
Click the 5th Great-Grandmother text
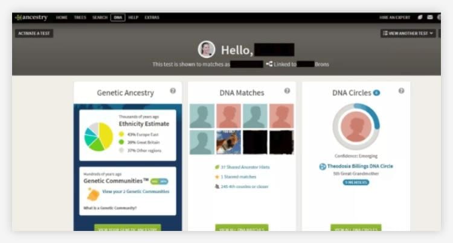[356, 174]
